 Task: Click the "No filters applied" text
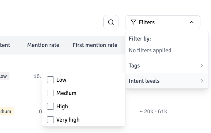(150, 50)
